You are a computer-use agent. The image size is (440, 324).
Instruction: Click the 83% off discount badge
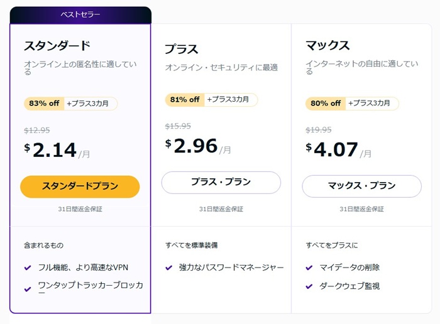pyautogui.click(x=44, y=104)
